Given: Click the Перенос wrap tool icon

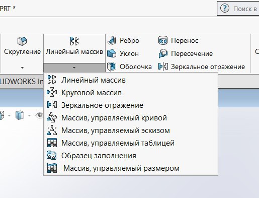Looking at the screenshot, I should [x=163, y=40].
